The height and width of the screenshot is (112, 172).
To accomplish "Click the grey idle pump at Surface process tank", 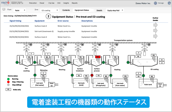I will [86, 62].
